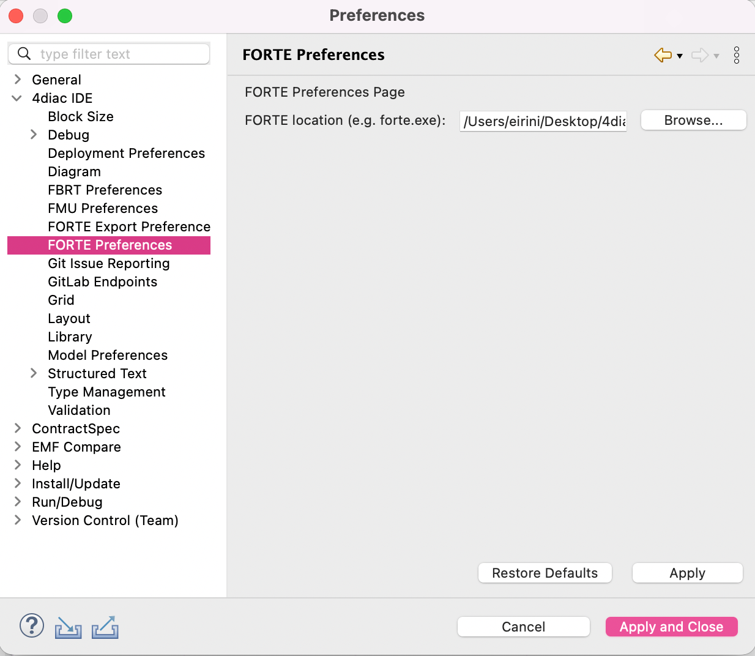
Task: Select EMF Compare tree label
Action: (x=76, y=447)
